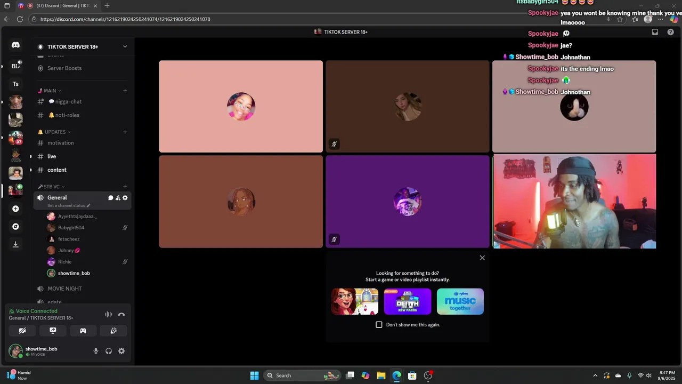Viewport: 682px width, 384px height.
Task: Open Windows Start menu
Action: click(x=254, y=375)
